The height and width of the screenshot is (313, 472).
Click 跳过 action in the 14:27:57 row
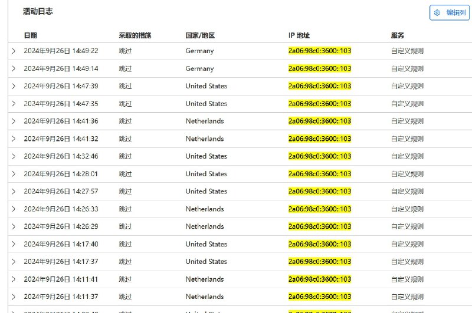point(125,192)
